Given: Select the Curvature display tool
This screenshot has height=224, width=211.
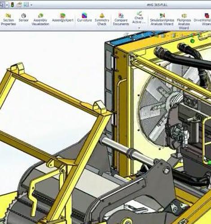Looking at the screenshot, I should tap(84, 18).
